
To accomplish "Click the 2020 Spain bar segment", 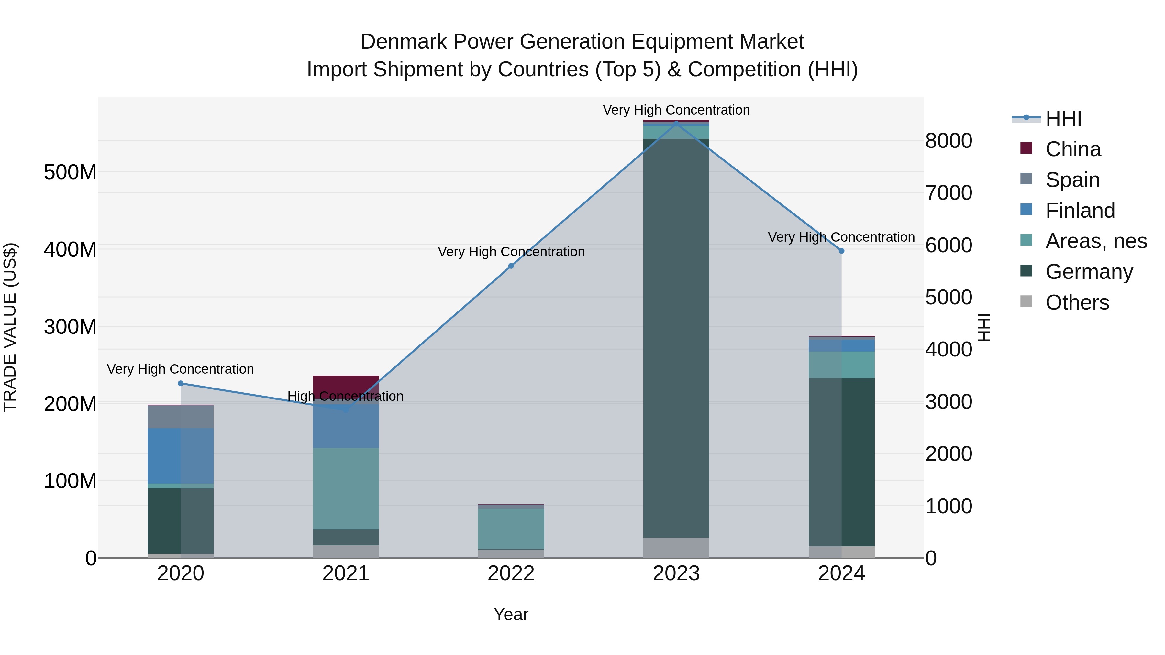I will click(x=181, y=417).
